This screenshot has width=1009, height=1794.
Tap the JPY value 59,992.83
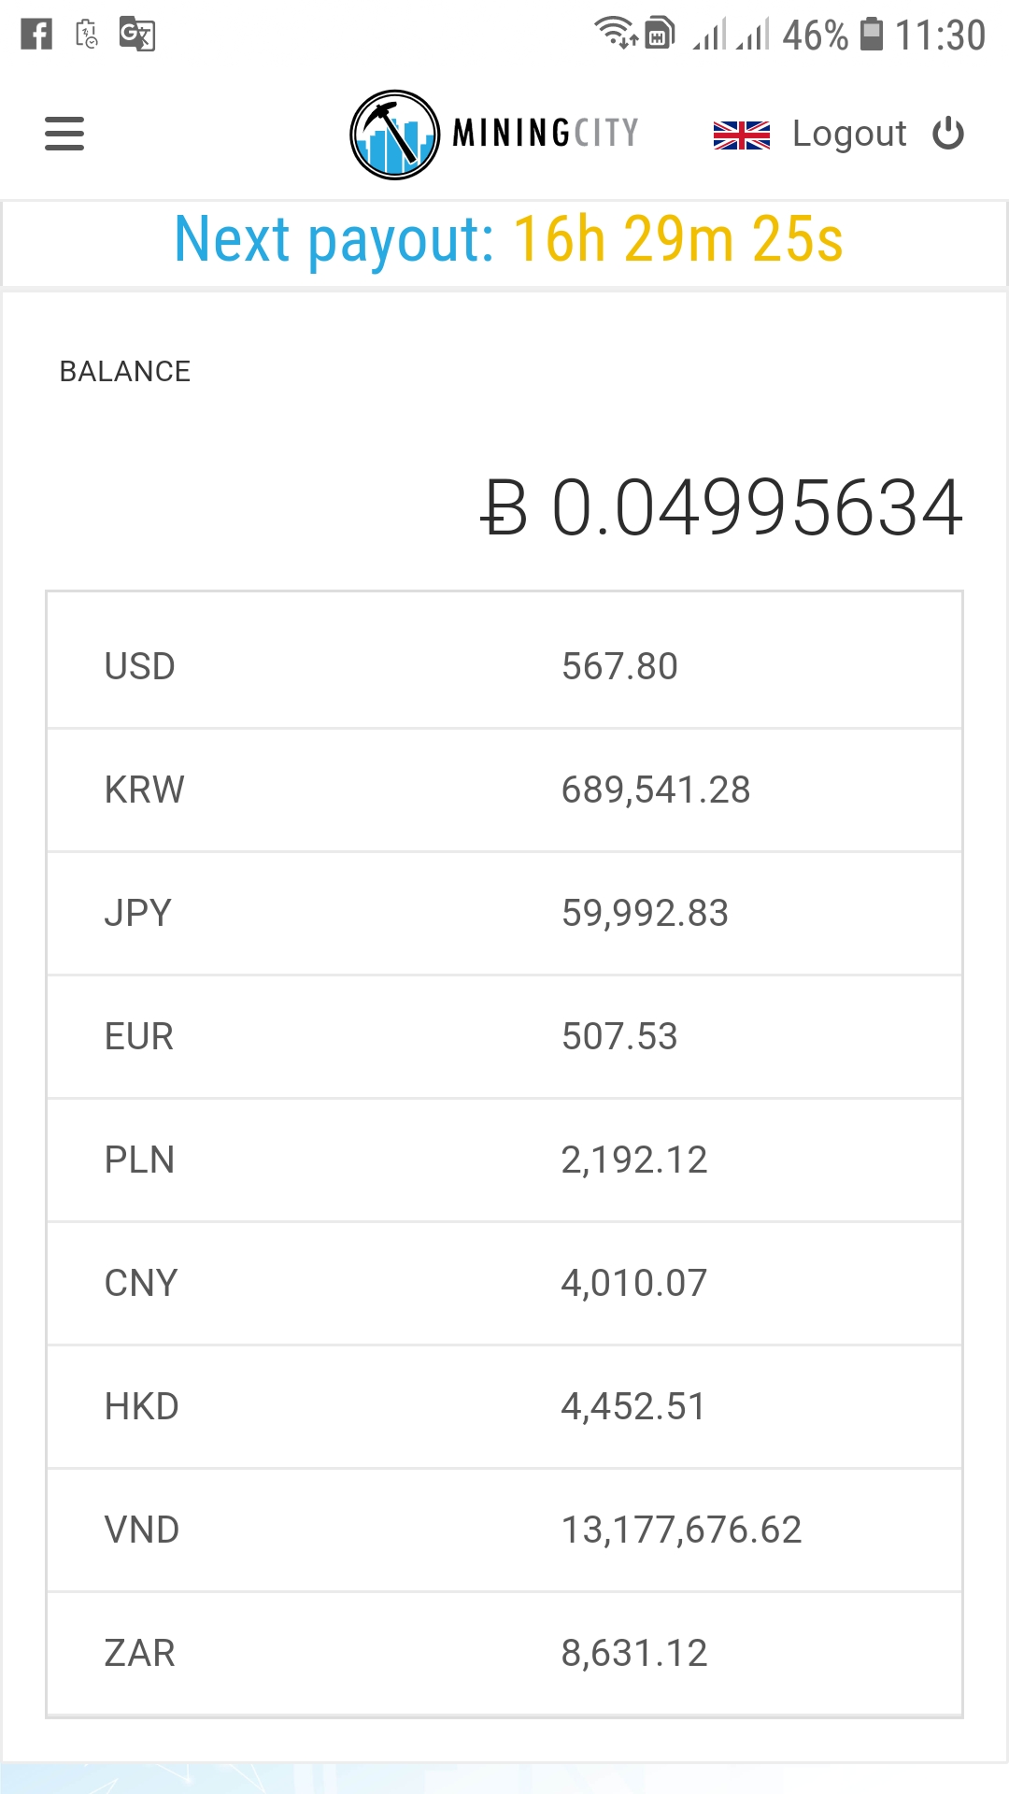pyautogui.click(x=645, y=913)
